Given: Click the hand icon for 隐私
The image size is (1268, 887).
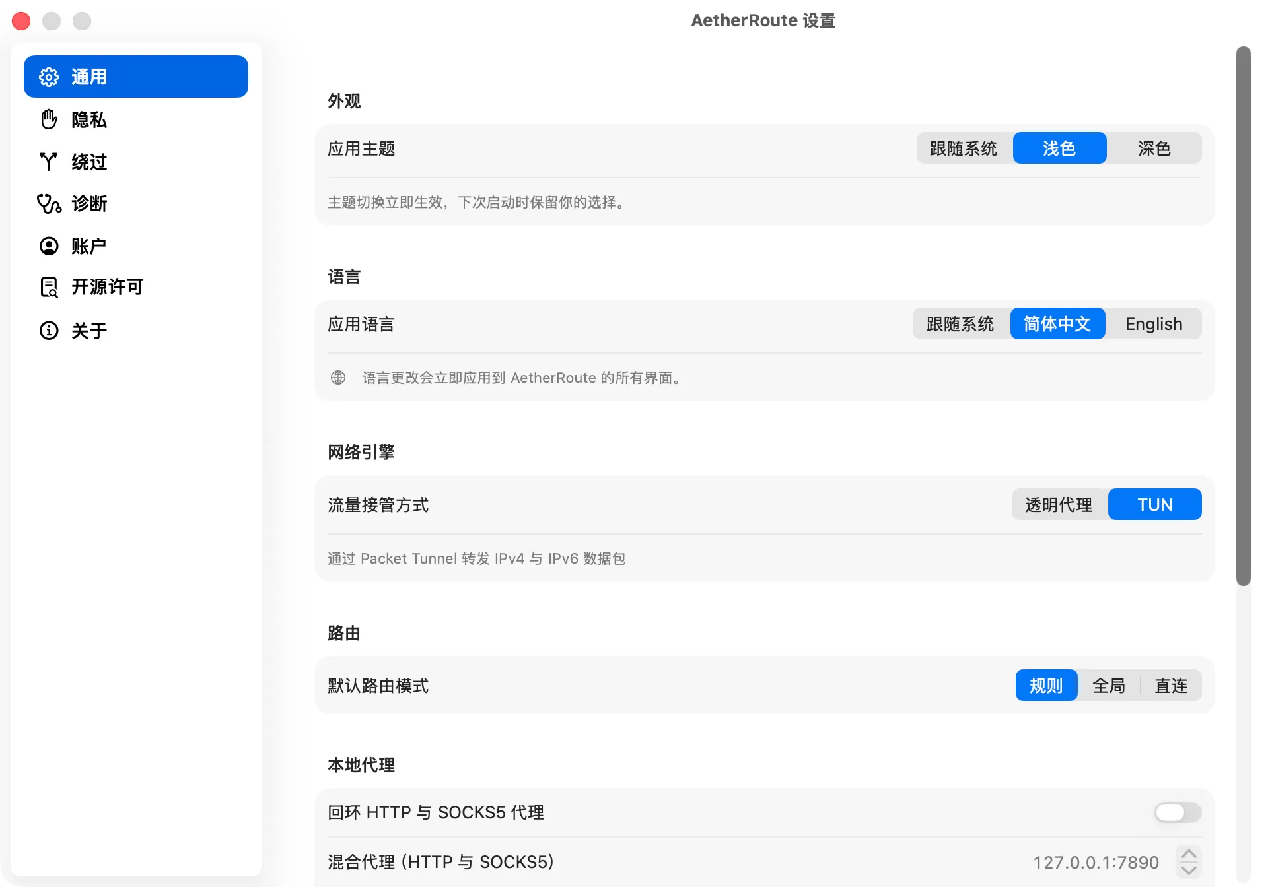Looking at the screenshot, I should pos(49,119).
